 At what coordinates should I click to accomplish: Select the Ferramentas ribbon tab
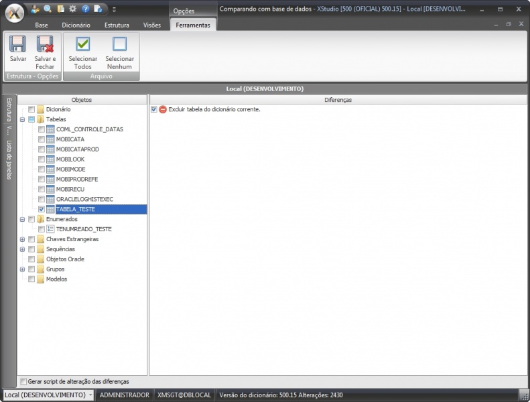point(193,25)
